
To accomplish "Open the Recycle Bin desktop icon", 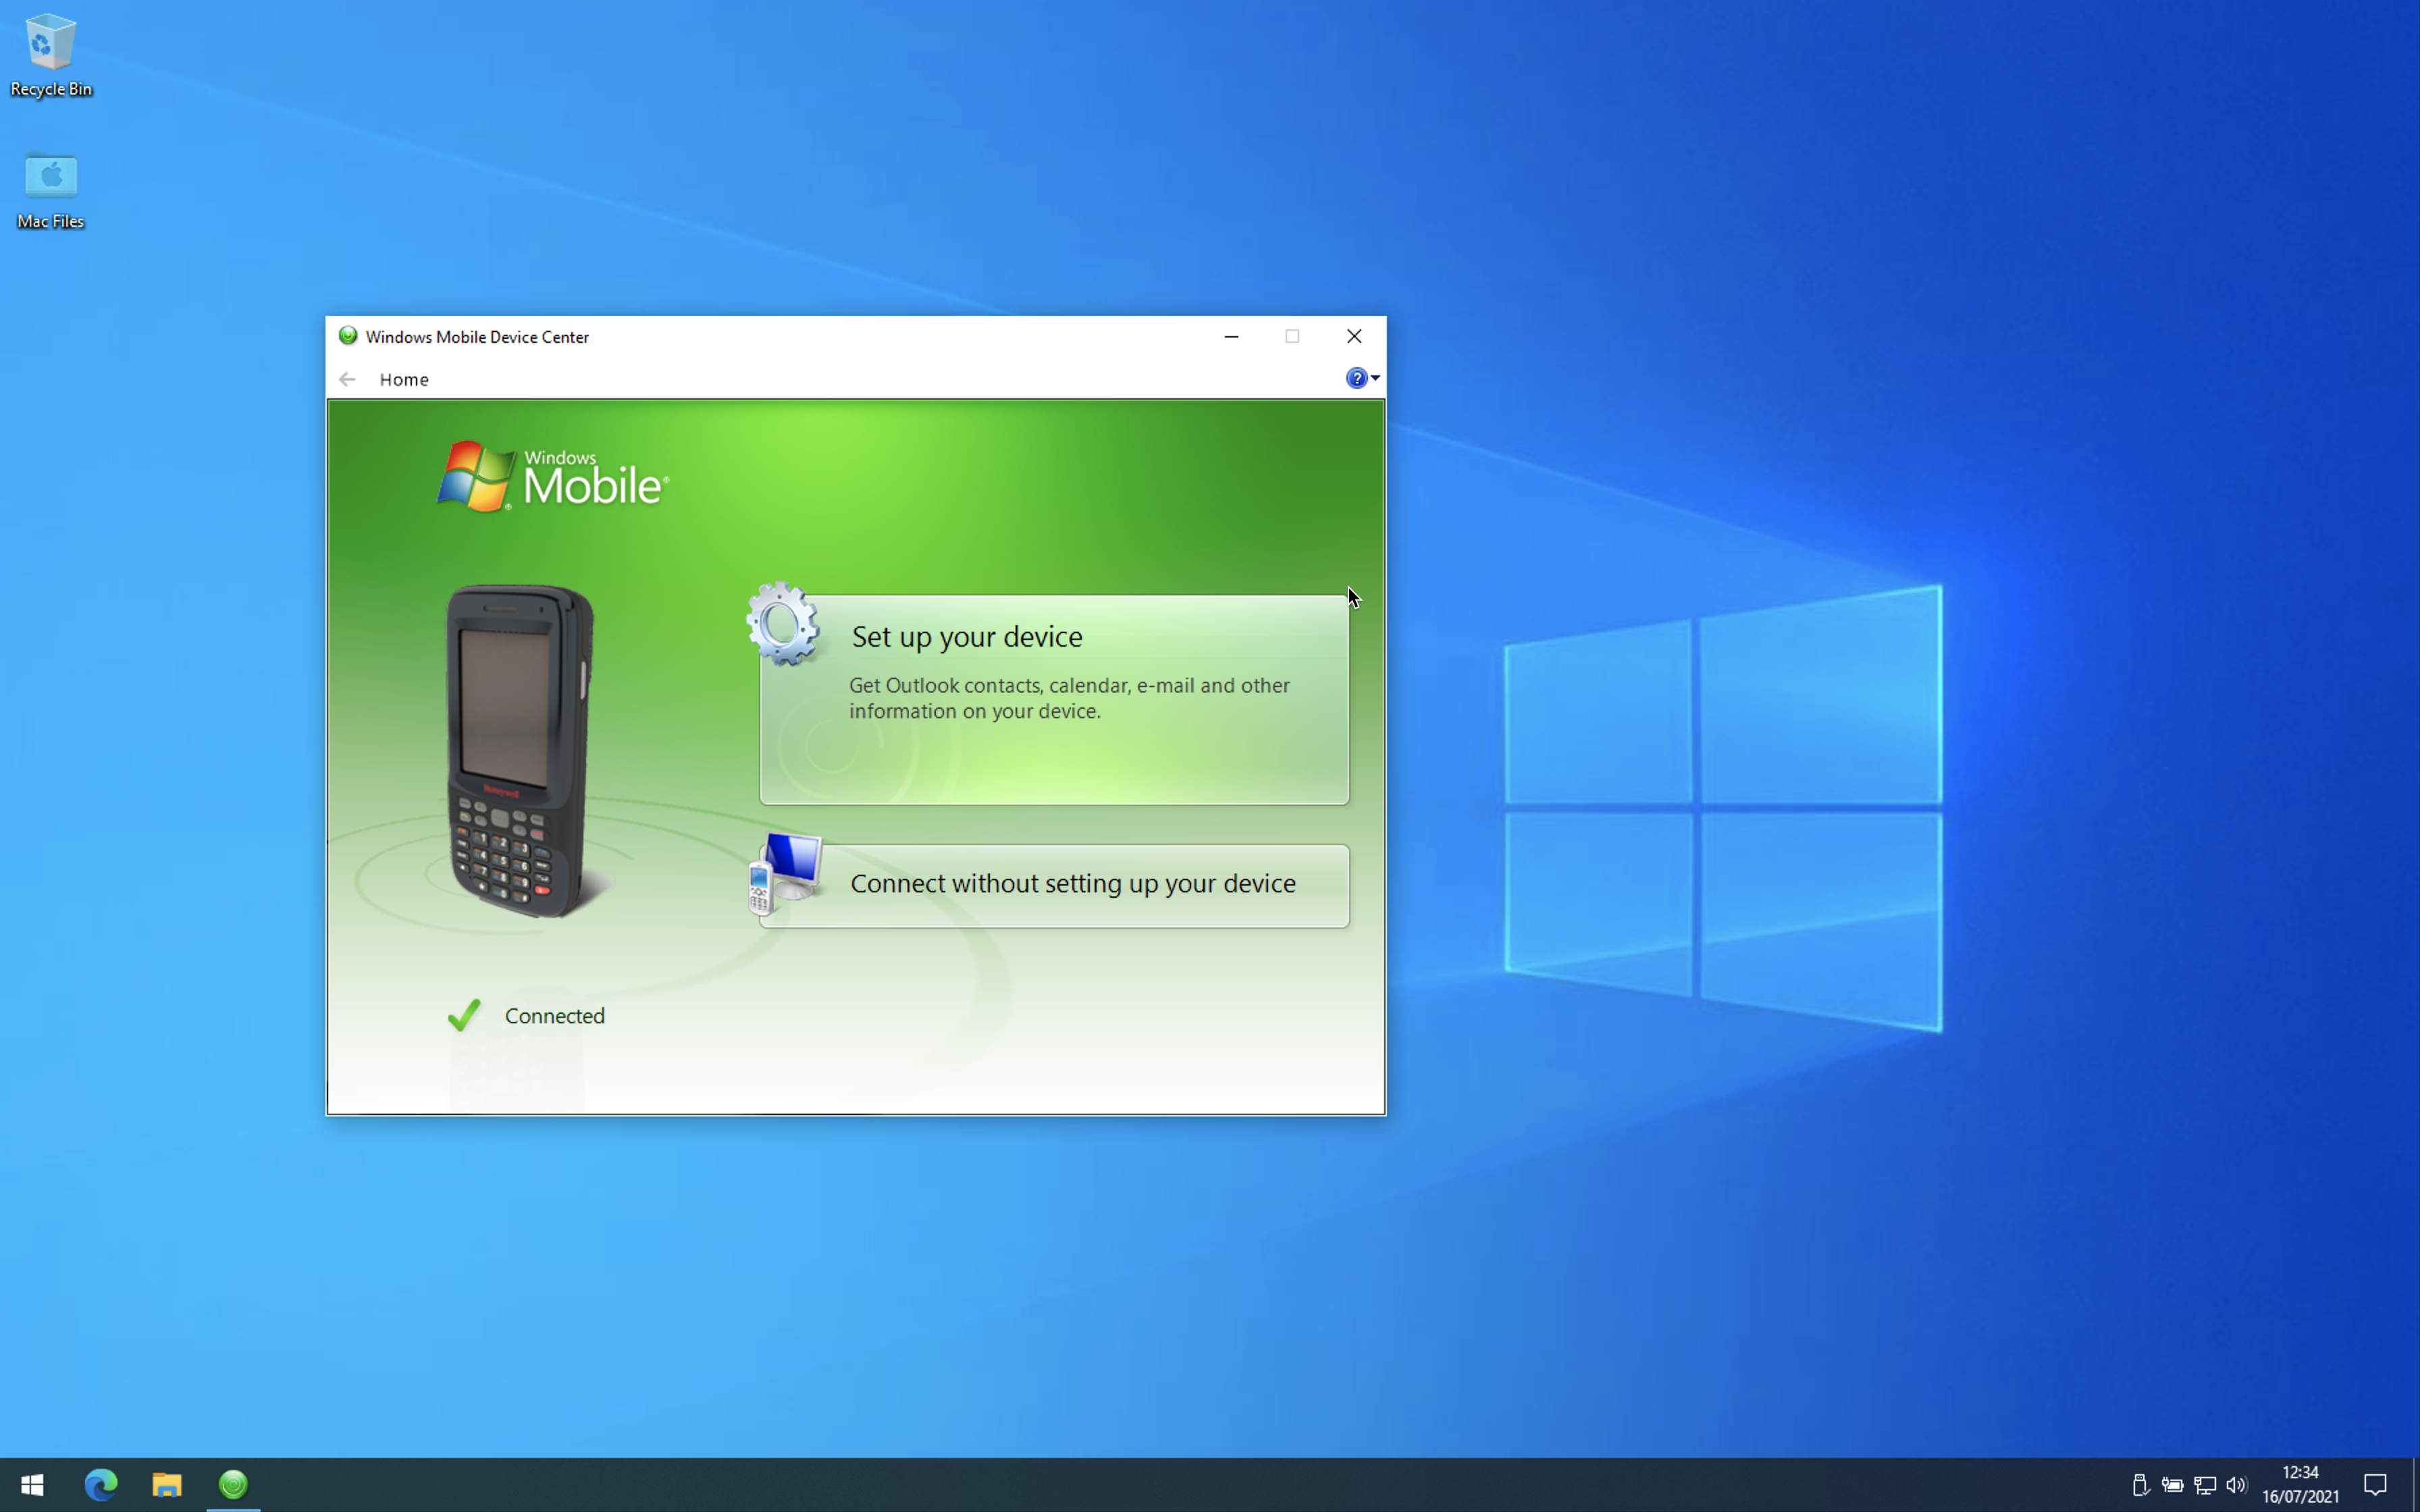I will coord(50,55).
